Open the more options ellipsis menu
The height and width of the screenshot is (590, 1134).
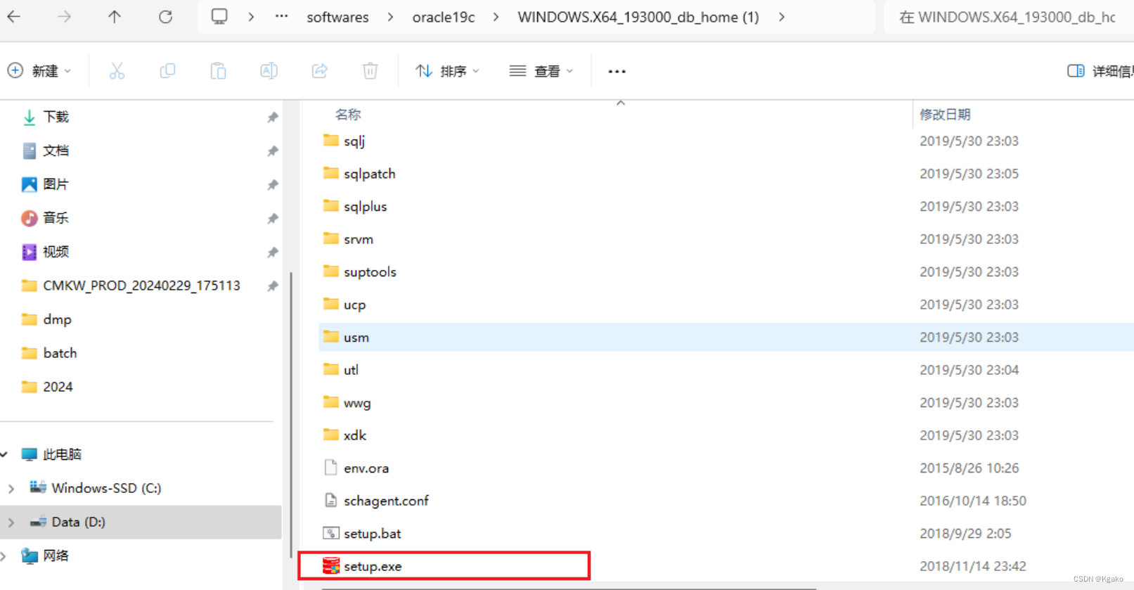(617, 71)
